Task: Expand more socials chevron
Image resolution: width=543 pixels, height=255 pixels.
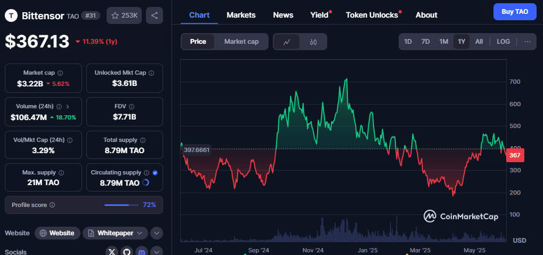Action: (157, 252)
